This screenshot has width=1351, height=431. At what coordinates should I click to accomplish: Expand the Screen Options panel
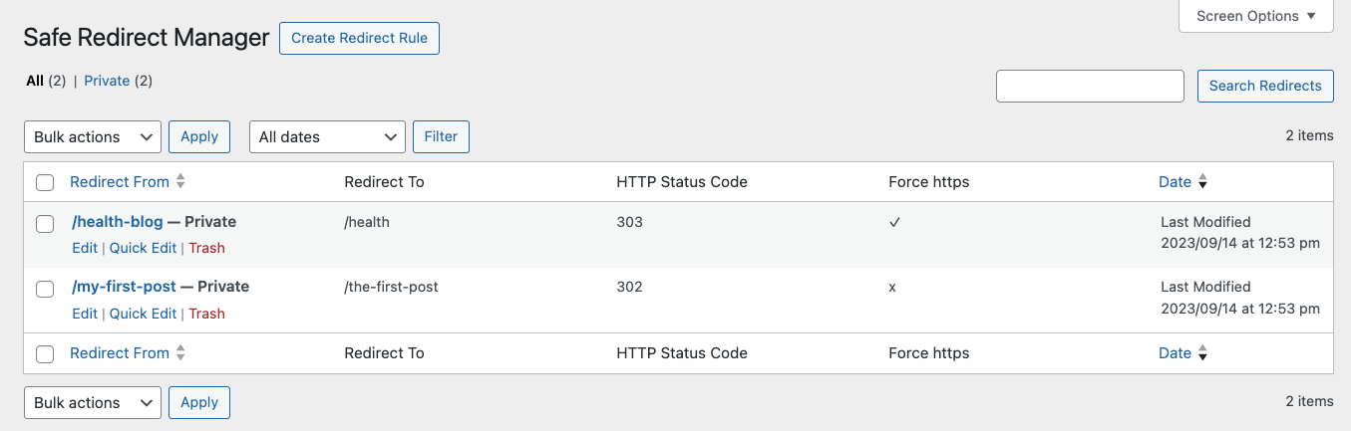1255,16
